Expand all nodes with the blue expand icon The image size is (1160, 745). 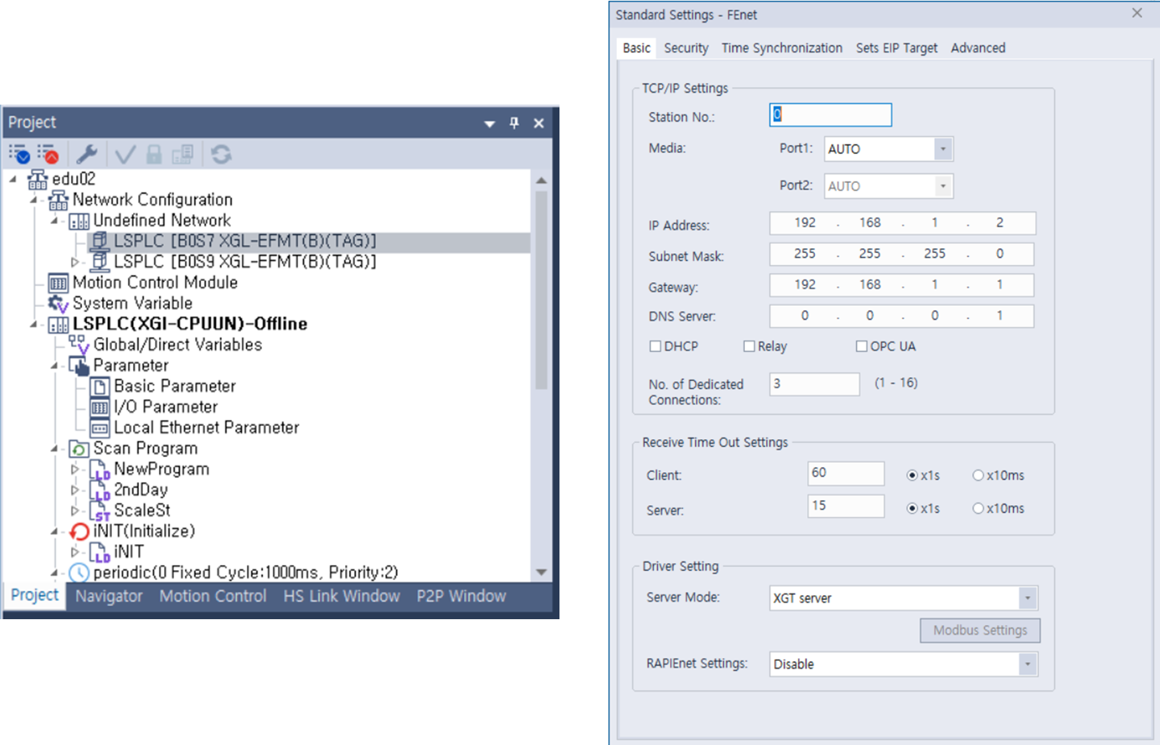click(21, 154)
